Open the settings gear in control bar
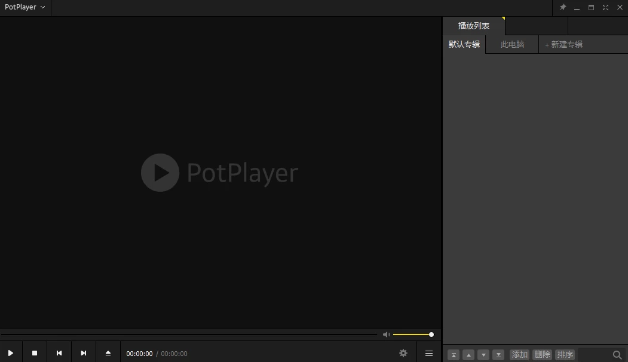This screenshot has width=628, height=362. pyautogui.click(x=403, y=353)
